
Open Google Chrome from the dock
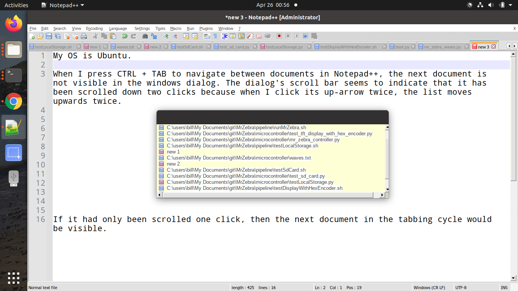[14, 101]
